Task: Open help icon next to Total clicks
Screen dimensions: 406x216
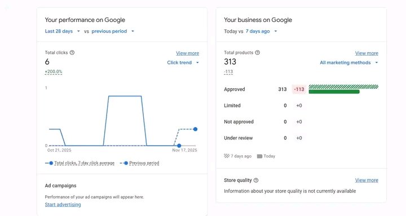Action: [72, 52]
